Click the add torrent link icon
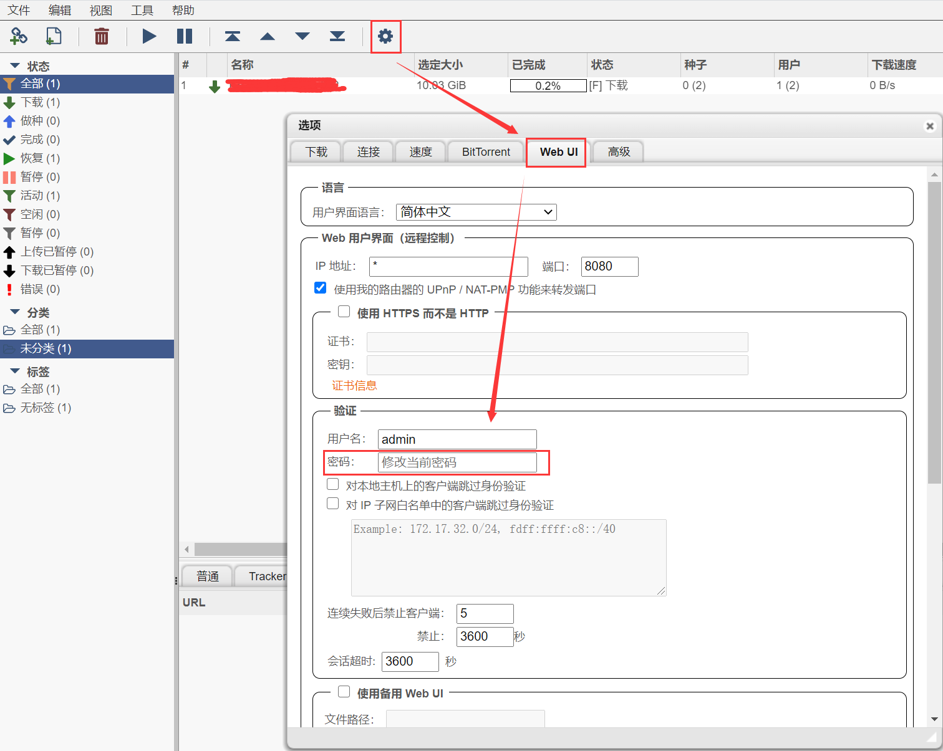This screenshot has width=943, height=751. 19,36
